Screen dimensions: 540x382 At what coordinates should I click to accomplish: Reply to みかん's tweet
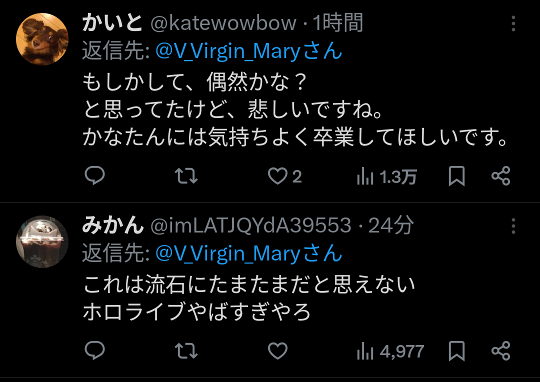click(x=94, y=350)
